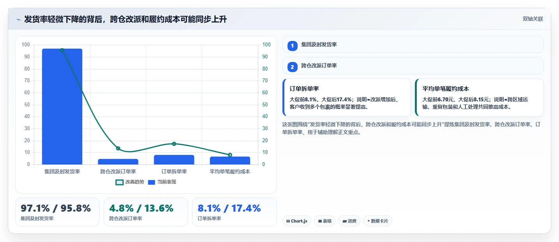The height and width of the screenshot is (242, 559).
Task: Click the x-axis label 跨仓改派订单率
Action: [x=118, y=171]
